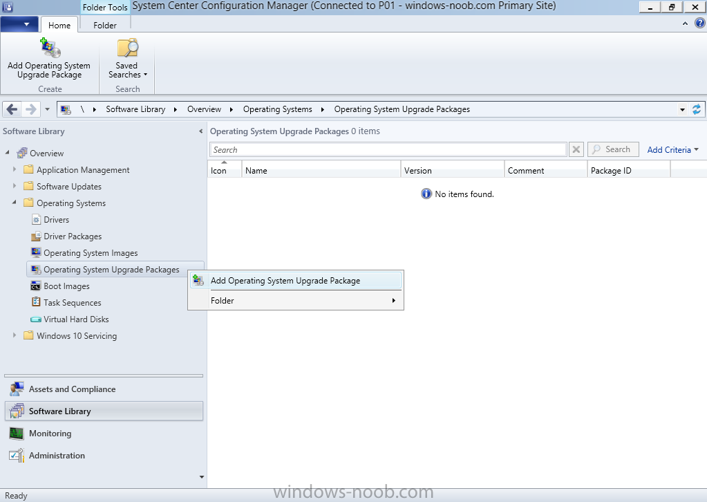Click the breadcrumb root console icon
707x502 pixels.
click(66, 110)
